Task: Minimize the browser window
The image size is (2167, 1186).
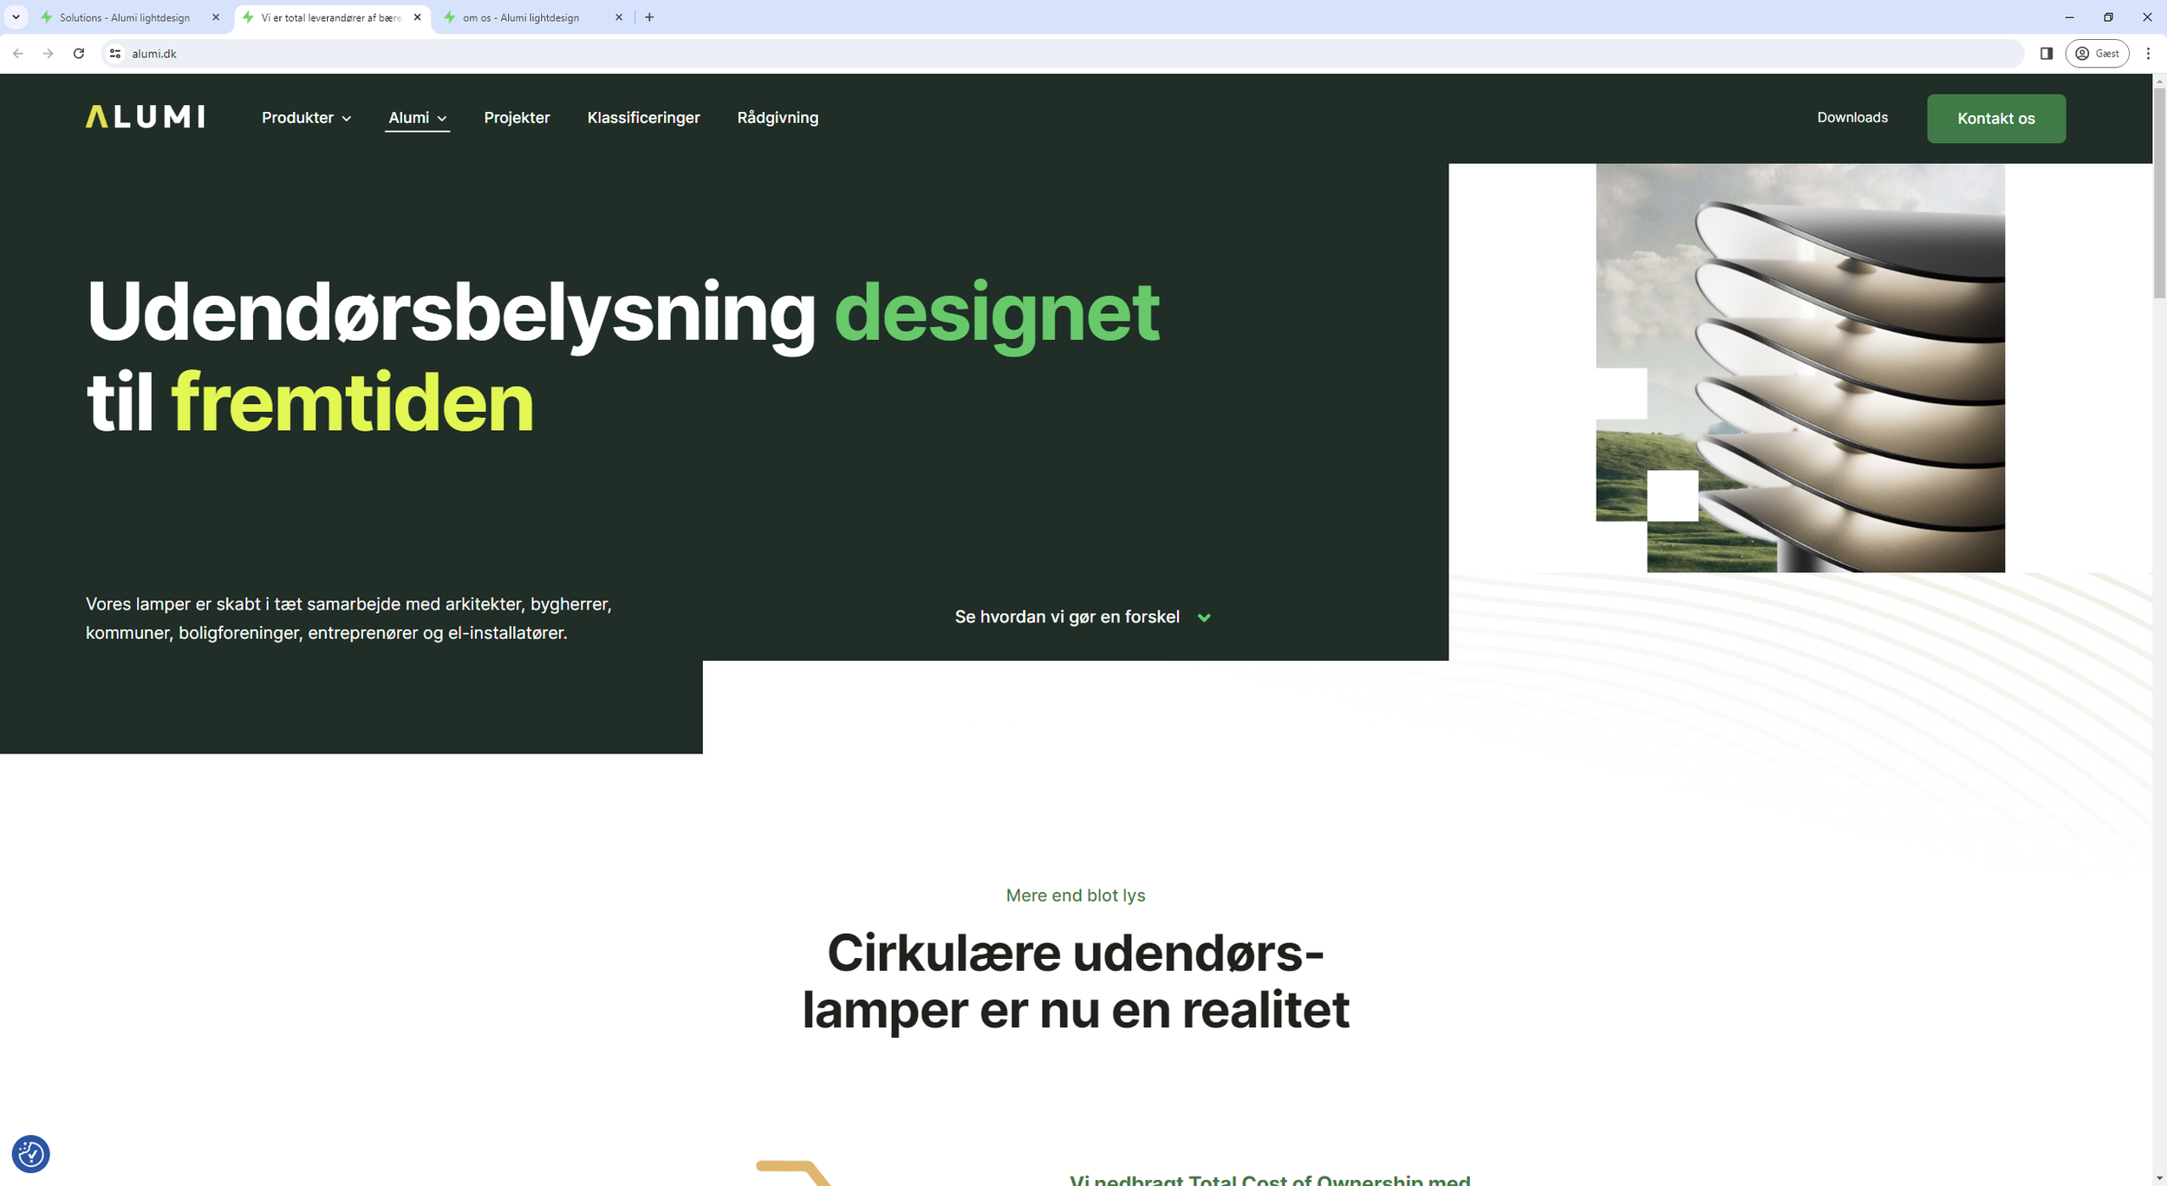Action: 2070,17
